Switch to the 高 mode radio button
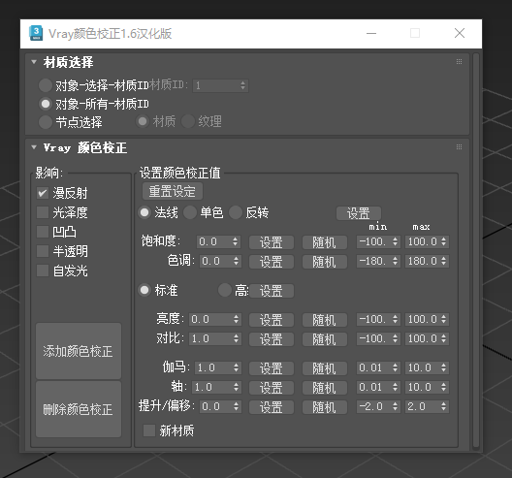 pyautogui.click(x=225, y=290)
